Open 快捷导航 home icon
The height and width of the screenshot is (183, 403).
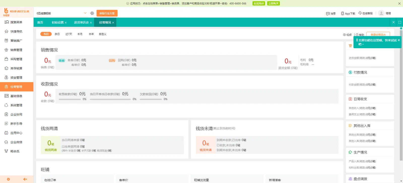pos(7,31)
